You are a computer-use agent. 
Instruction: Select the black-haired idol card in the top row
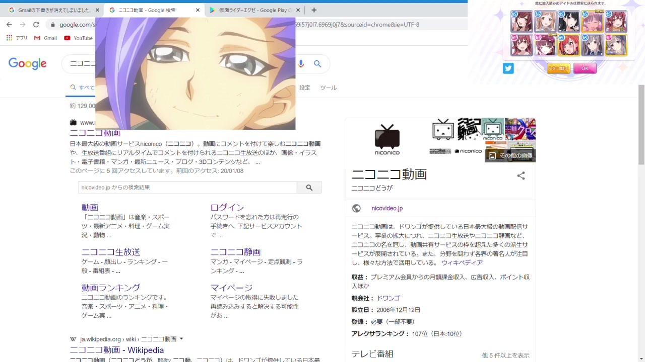click(569, 22)
